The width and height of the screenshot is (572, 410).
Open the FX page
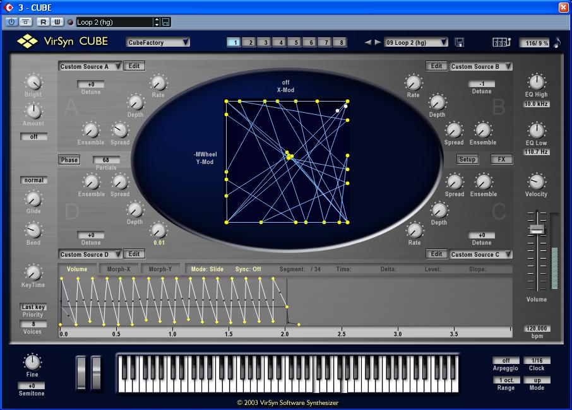pyautogui.click(x=501, y=159)
